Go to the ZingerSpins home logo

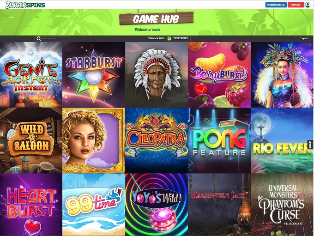coord(25,5)
